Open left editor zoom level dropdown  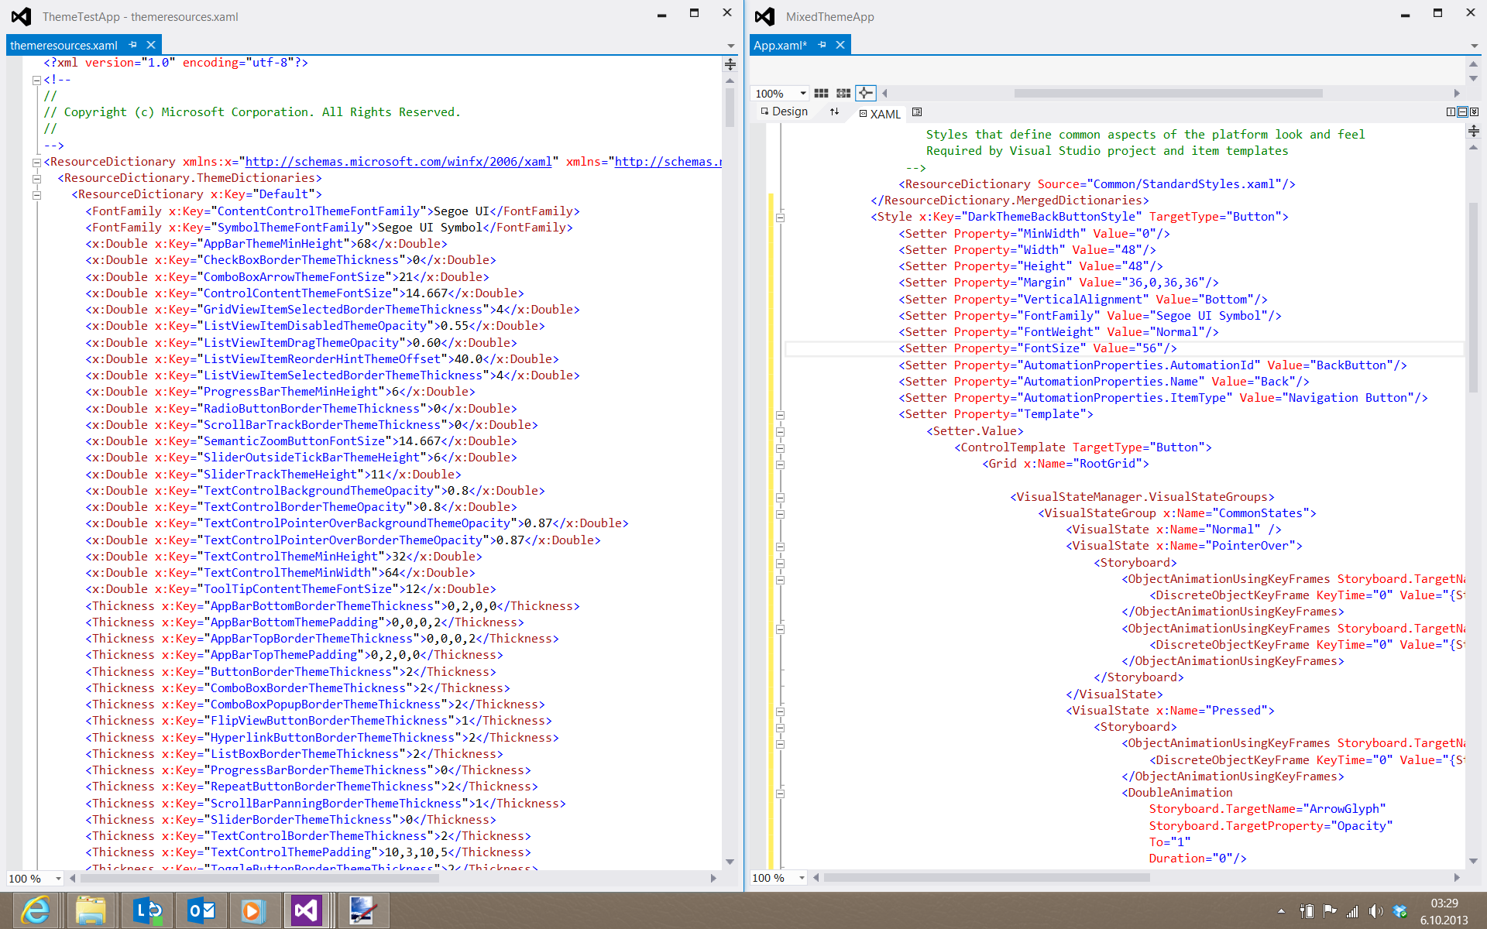pos(58,879)
